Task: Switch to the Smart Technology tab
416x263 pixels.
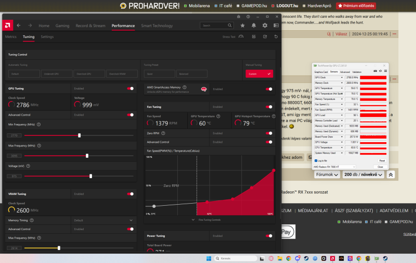Action: (x=157, y=26)
